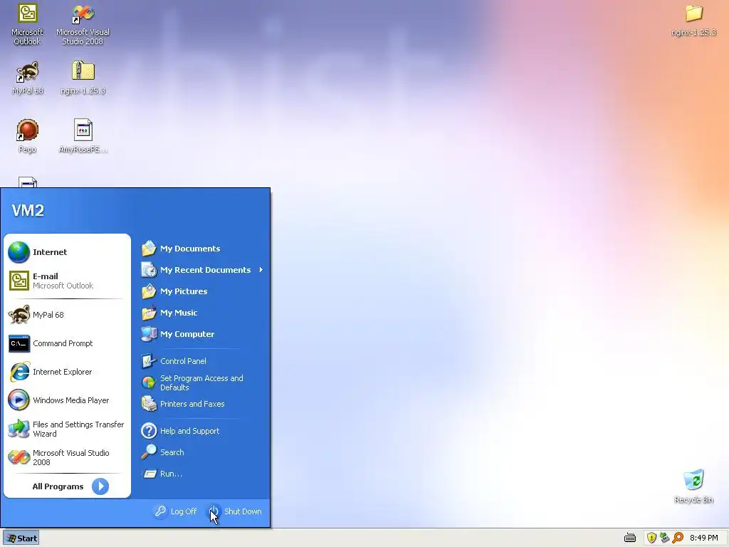Click the security shield tray icon
729x547 pixels.
651,538
